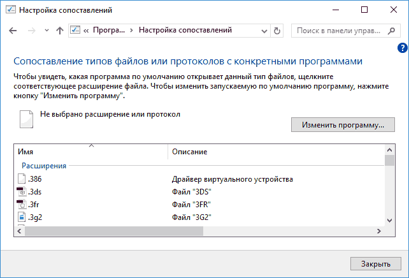
Task: Refresh the address bar location
Action: click(277, 31)
